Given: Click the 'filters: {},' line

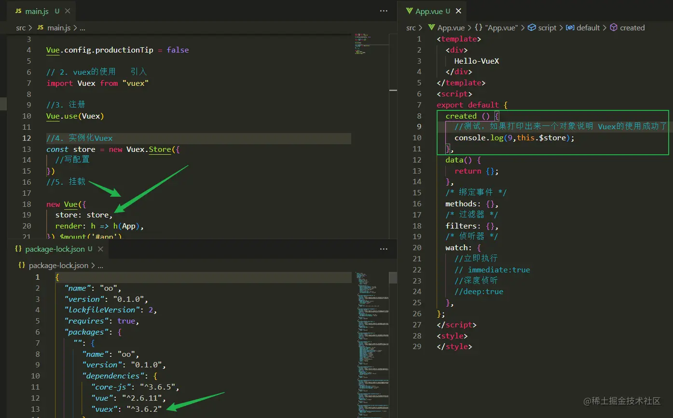Looking at the screenshot, I should [472, 226].
